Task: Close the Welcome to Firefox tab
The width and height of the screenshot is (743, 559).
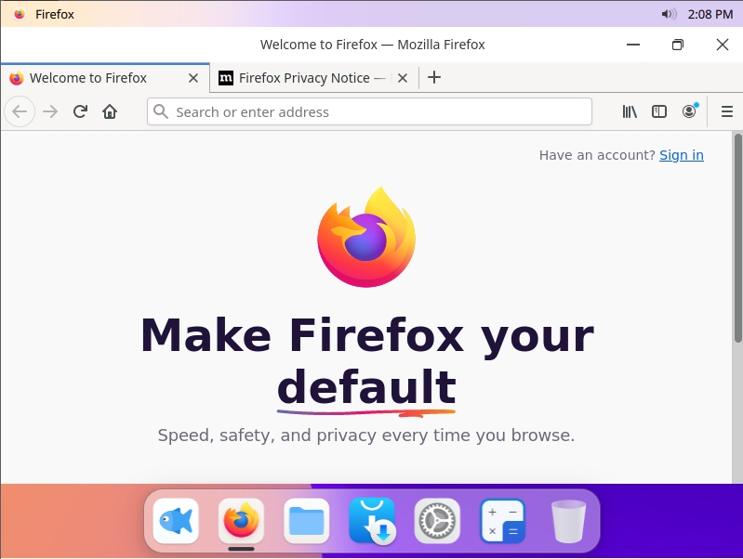Action: (193, 78)
